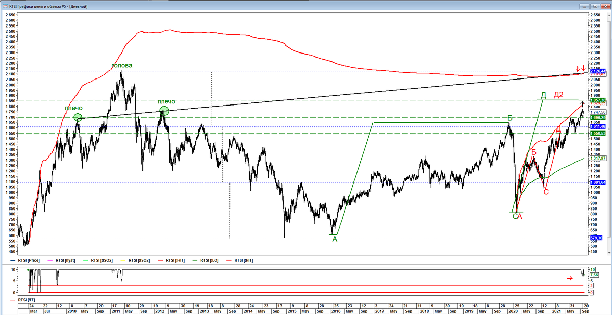Select the red 'С' label near 2020 low
Viewport: 612px width, 315px height.
point(546,192)
